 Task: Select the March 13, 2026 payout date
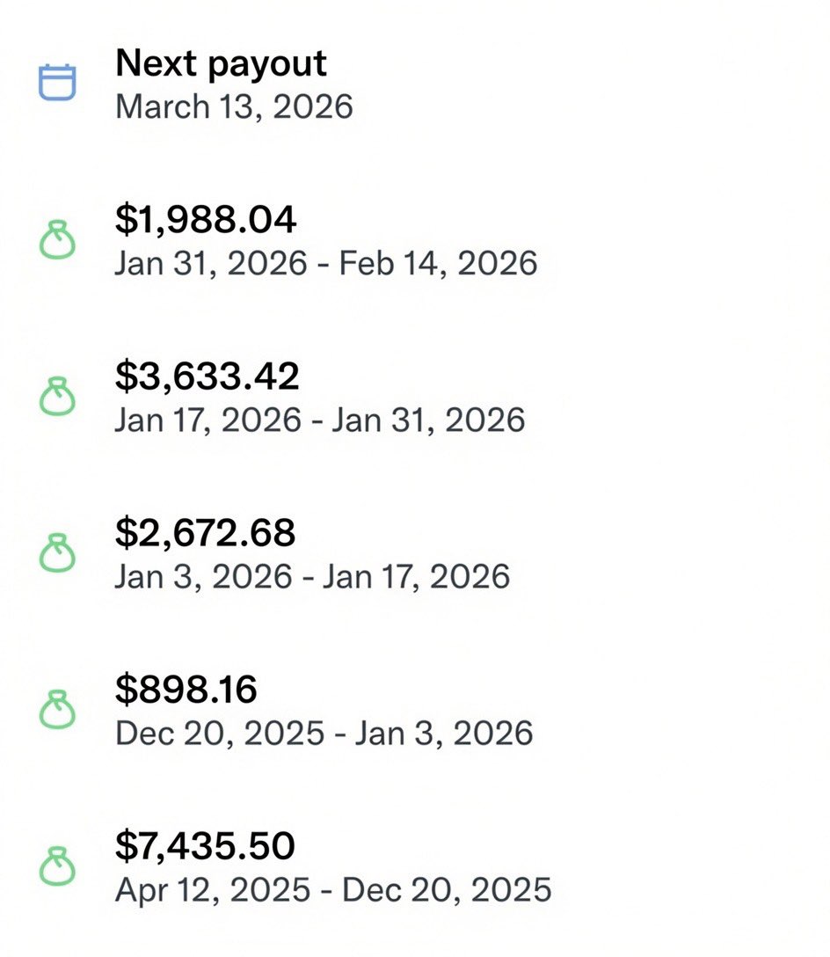click(x=235, y=106)
